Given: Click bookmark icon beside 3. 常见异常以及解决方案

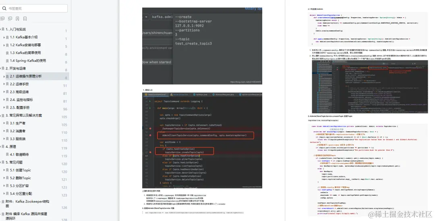Looking at the screenshot, I should point(3,115).
